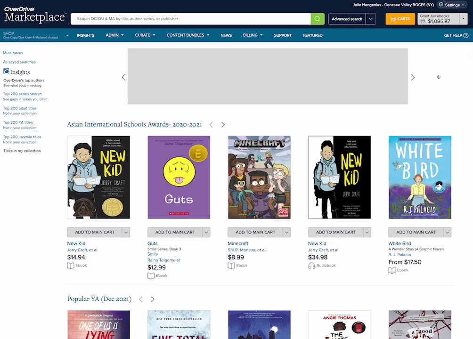Expand Advanced search dropdown arrow
The image size is (473, 339).
point(371,19)
